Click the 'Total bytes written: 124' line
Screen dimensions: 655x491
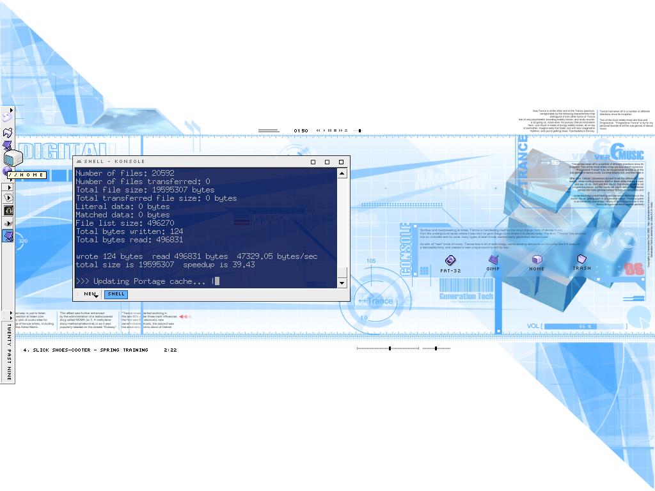[x=129, y=231]
